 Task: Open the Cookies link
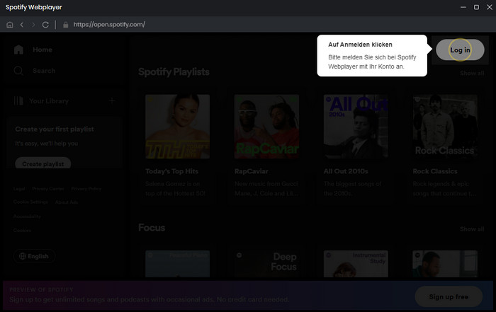pos(22,231)
